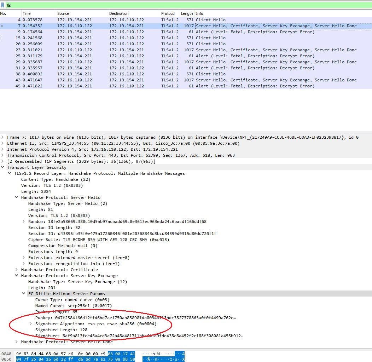Select the Length: 2324 field
Image resolution: width=372 pixels, height=362 pixels.
click(36, 191)
